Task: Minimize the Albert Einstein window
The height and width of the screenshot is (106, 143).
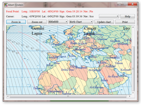Action: pos(120,4)
